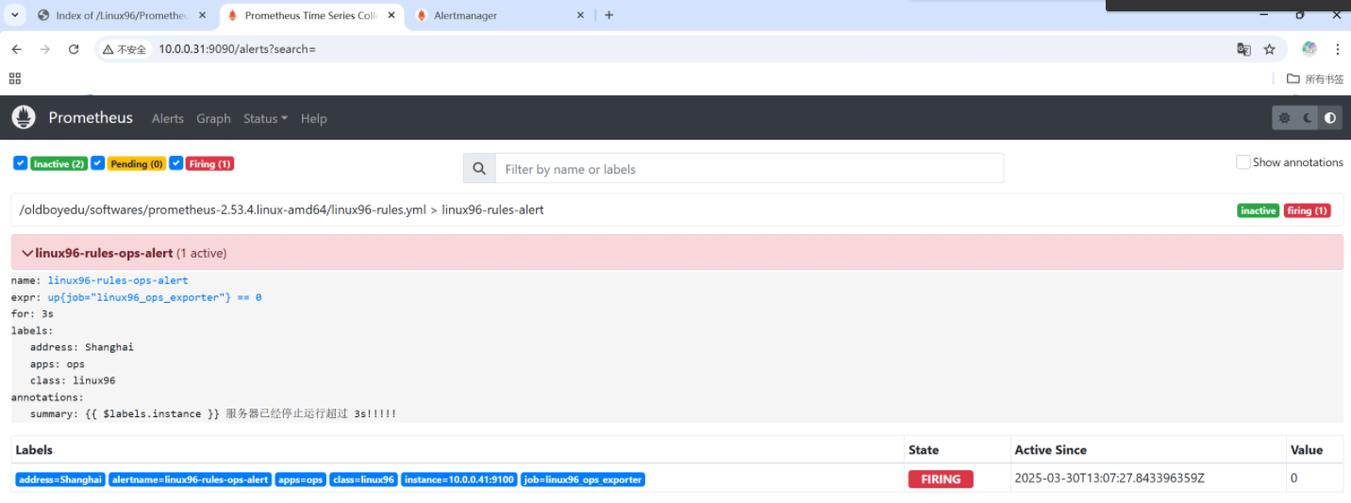Screen dimensions: 1351x503
Task: Click the apps=ops label badge
Action: (x=301, y=479)
